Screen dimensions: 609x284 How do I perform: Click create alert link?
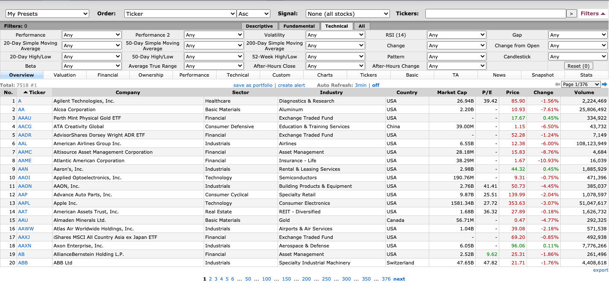(292, 85)
